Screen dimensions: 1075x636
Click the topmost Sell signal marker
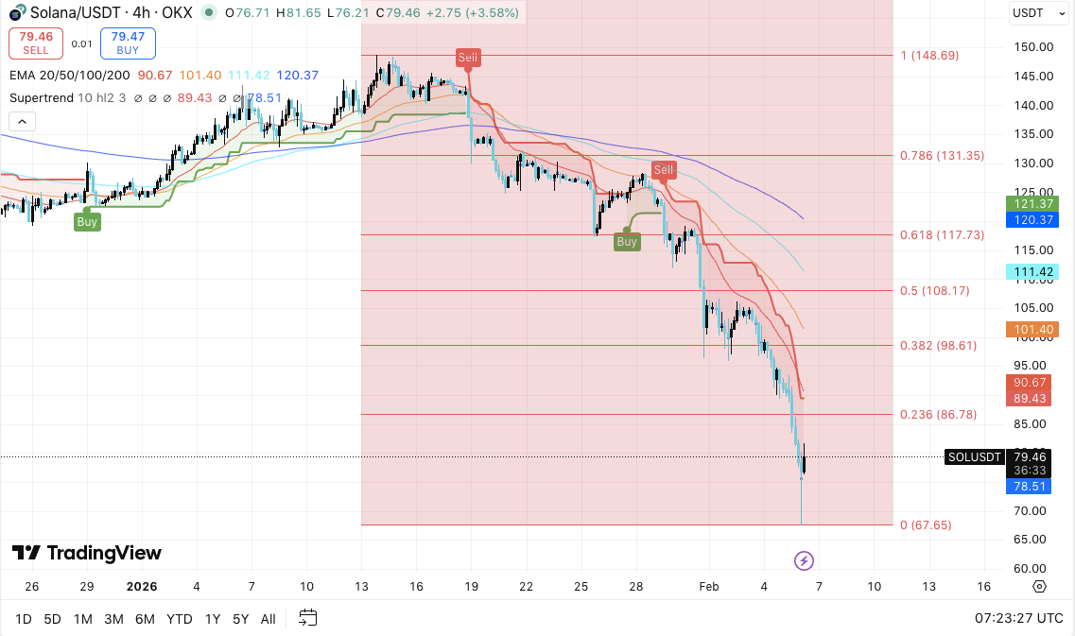pyautogui.click(x=468, y=58)
